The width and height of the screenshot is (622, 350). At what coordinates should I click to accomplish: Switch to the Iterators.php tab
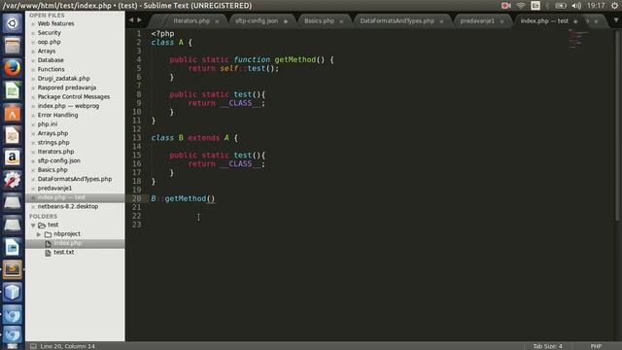click(191, 20)
